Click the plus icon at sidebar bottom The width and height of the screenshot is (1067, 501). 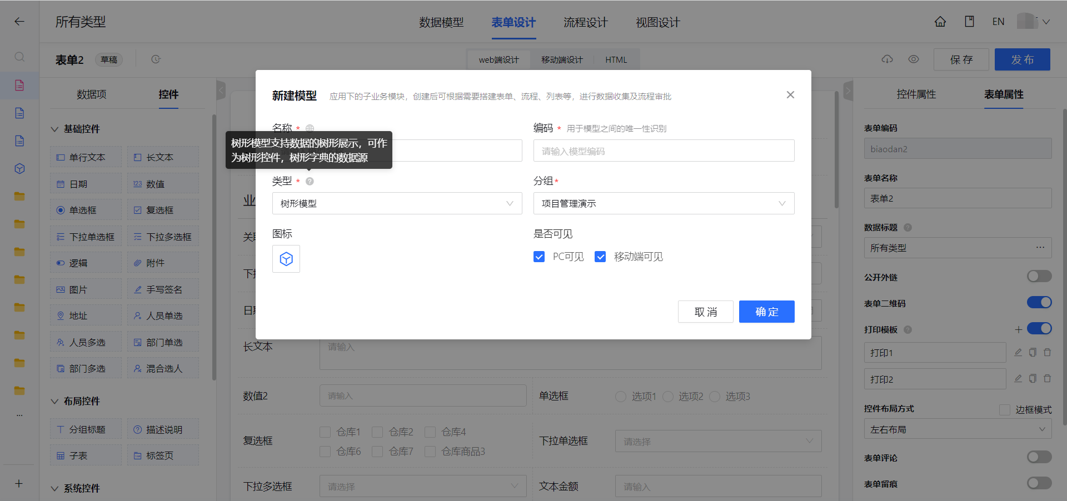click(x=19, y=484)
